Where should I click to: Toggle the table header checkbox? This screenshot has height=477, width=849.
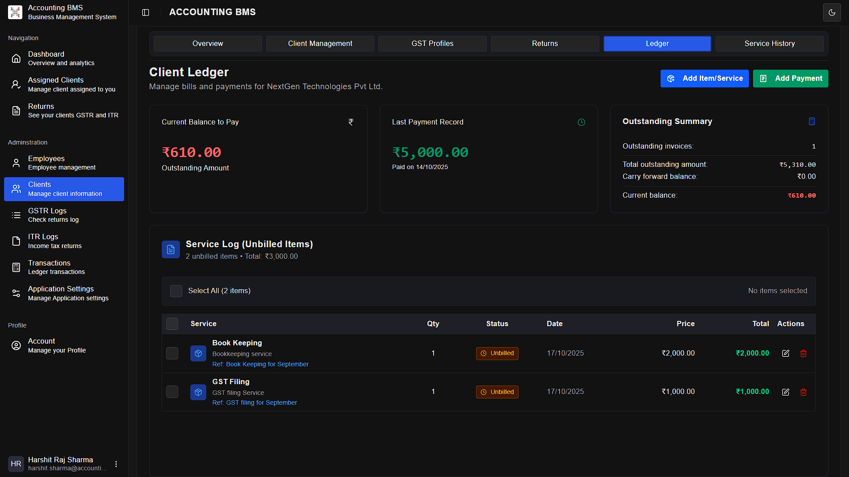(x=172, y=324)
